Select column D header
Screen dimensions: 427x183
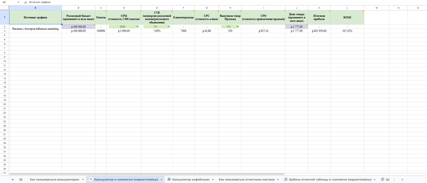point(124,7)
